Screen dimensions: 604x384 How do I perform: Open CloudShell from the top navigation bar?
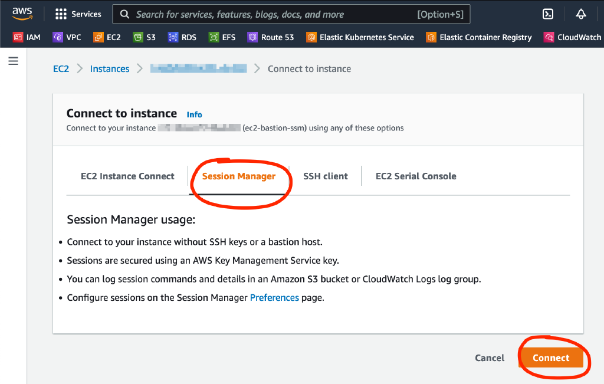coord(547,14)
